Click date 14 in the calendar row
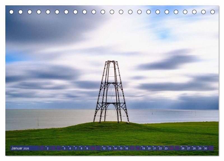224x161 pixels. [x=115, y=148]
